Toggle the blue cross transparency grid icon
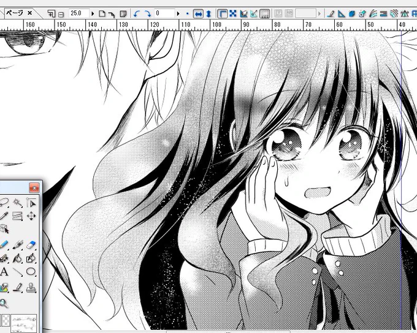Image resolution: width=417 pixels, height=333 pixels. click(233, 13)
